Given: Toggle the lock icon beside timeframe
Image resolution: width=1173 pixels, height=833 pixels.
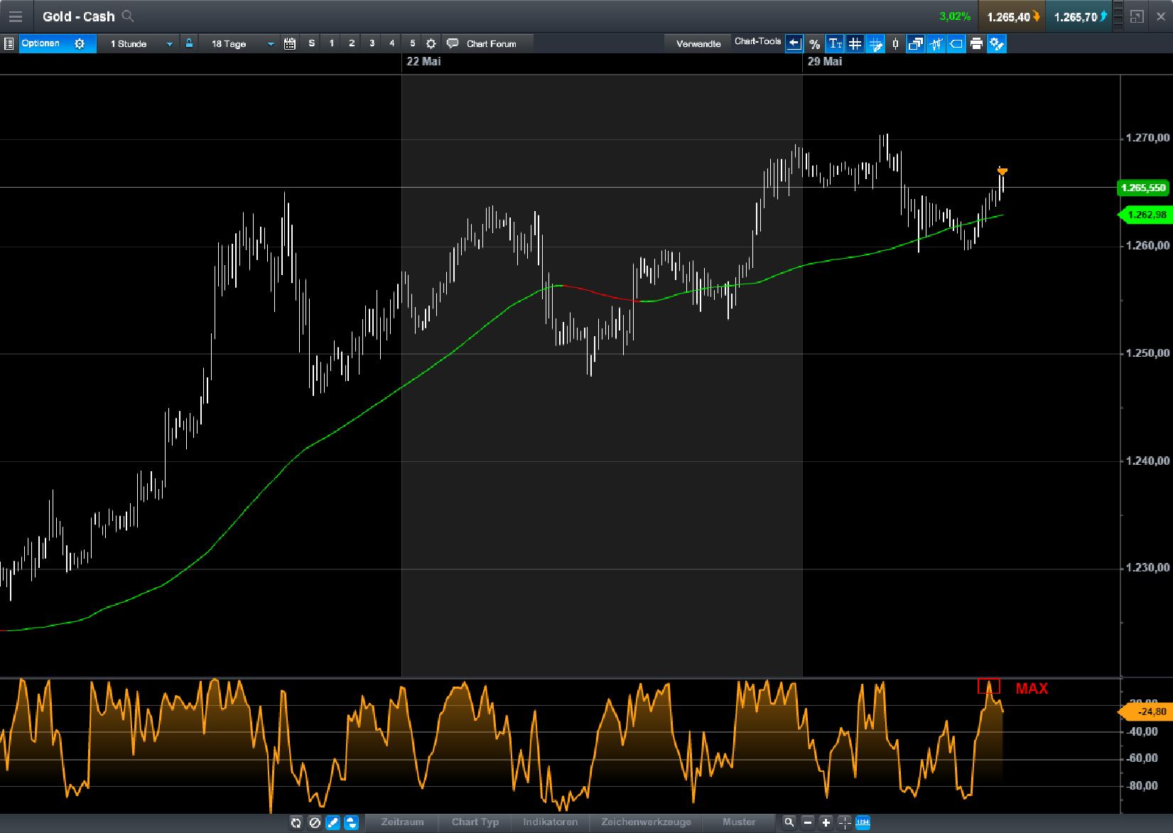Looking at the screenshot, I should point(188,43).
